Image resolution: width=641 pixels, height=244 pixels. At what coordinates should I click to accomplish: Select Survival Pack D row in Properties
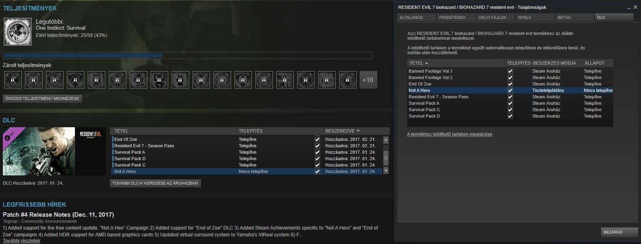(510, 116)
